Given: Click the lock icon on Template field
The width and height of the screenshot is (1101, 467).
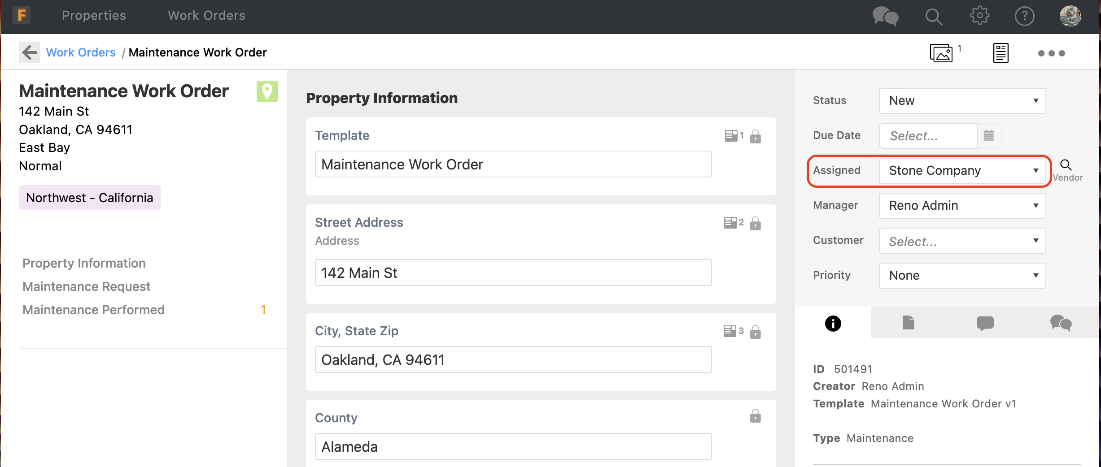Looking at the screenshot, I should [756, 136].
